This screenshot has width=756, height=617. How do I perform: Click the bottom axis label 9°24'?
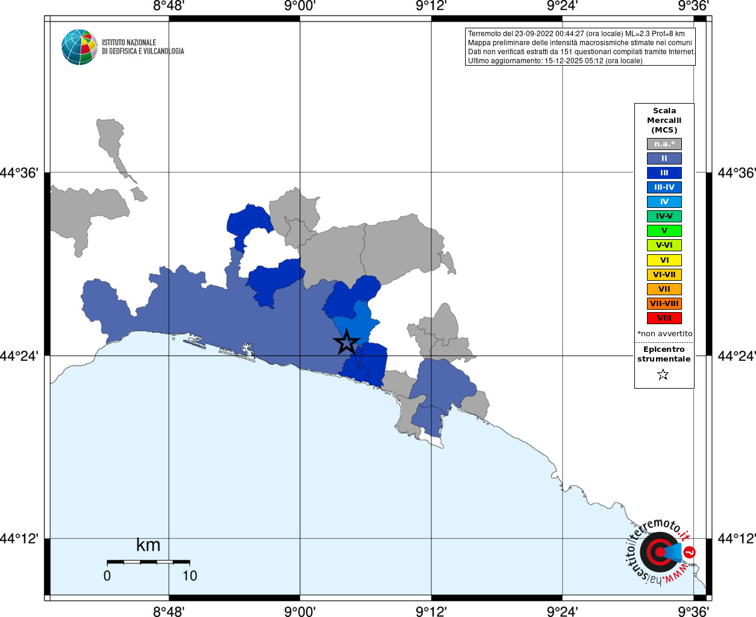(563, 611)
